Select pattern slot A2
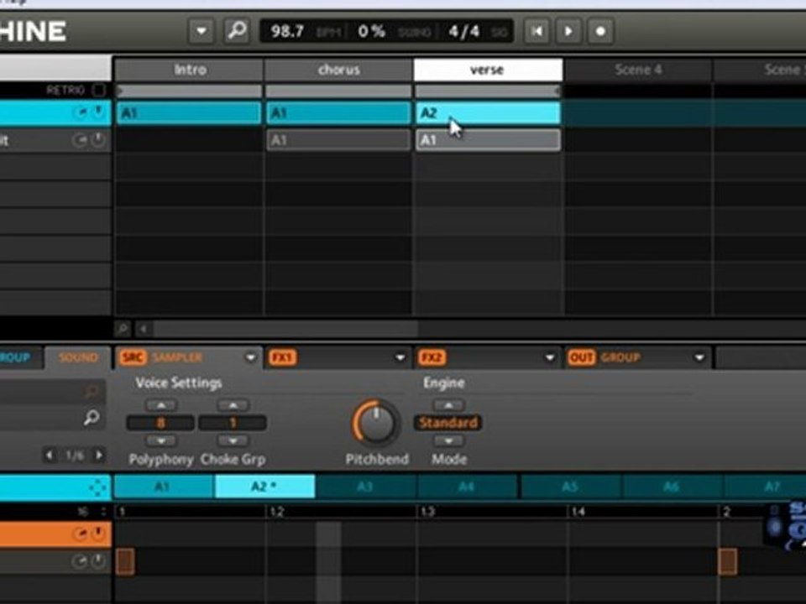 tap(264, 486)
